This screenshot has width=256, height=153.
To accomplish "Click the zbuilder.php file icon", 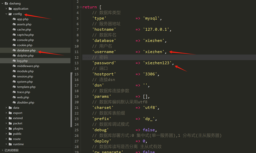I will click(14, 102).
